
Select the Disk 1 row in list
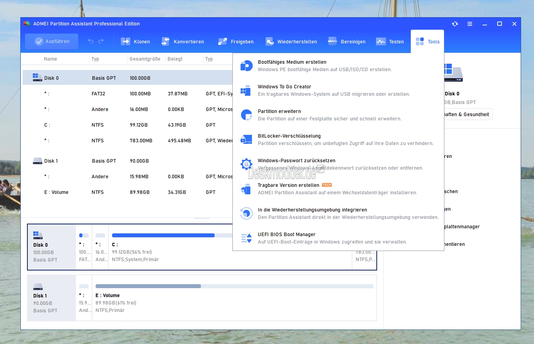[128, 161]
